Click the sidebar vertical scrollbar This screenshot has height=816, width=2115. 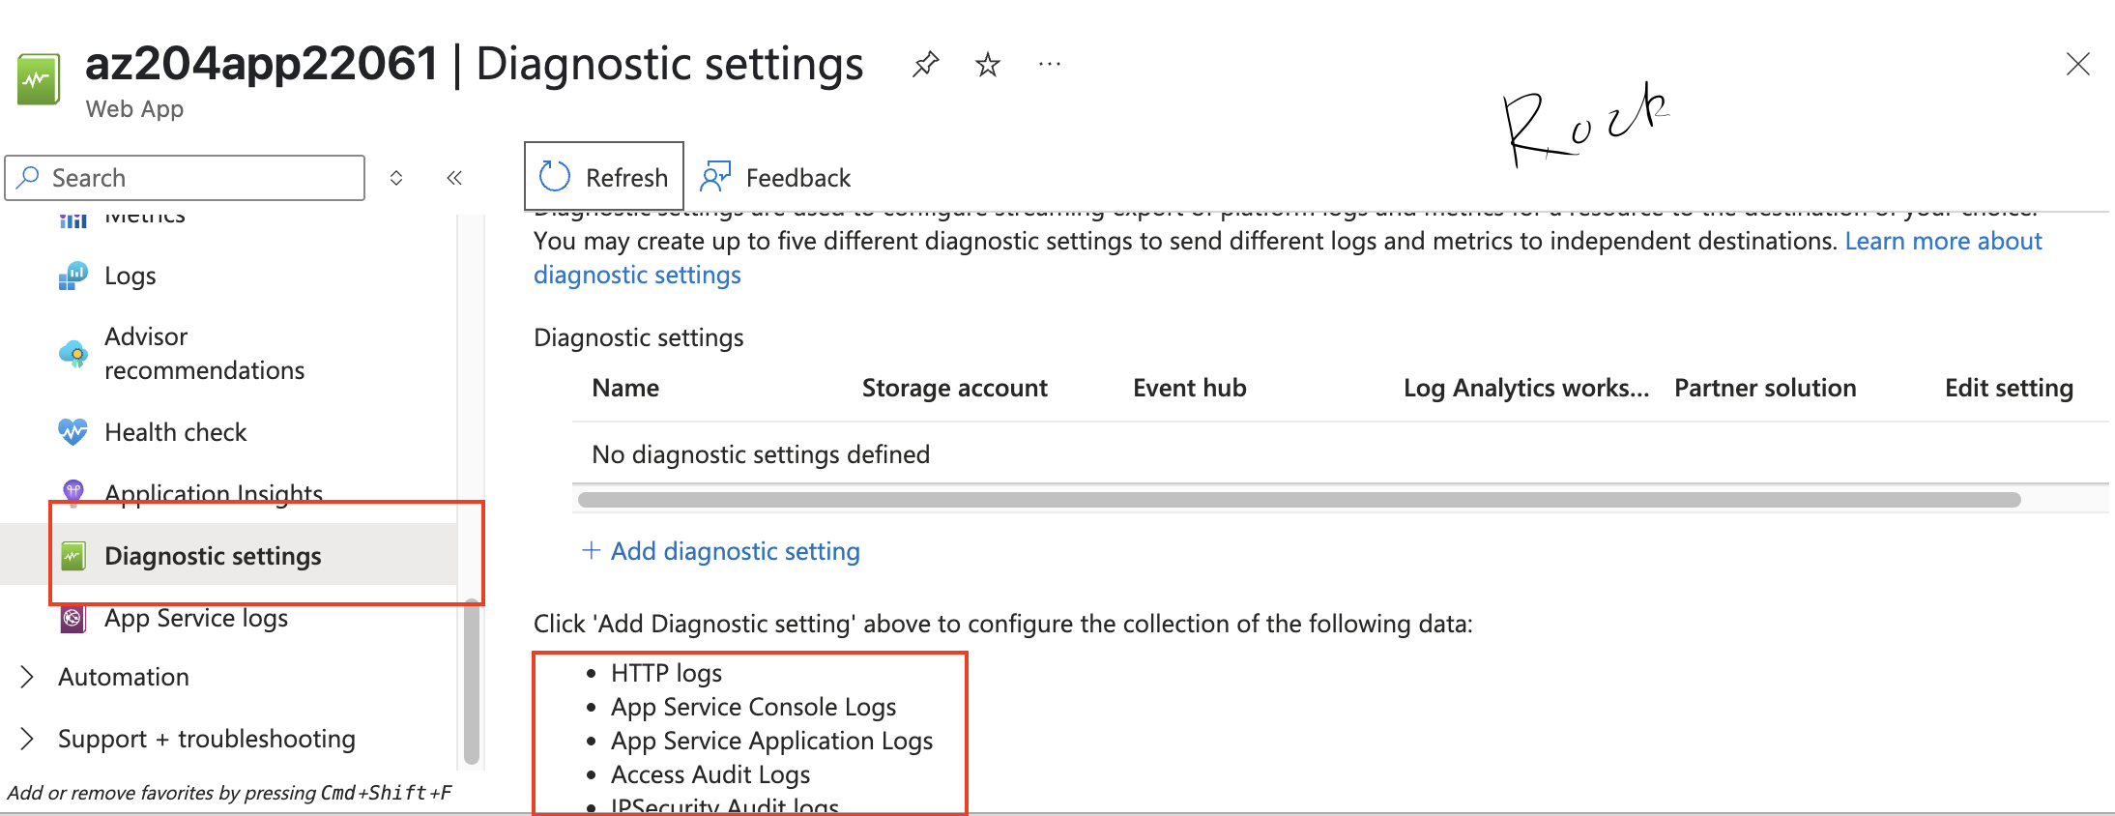click(472, 682)
